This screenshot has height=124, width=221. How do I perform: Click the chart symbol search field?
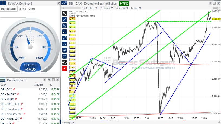tap(71, 8)
